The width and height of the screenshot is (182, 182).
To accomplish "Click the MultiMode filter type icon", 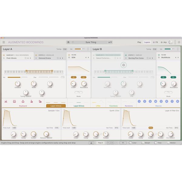I will click(x=159, y=57).
